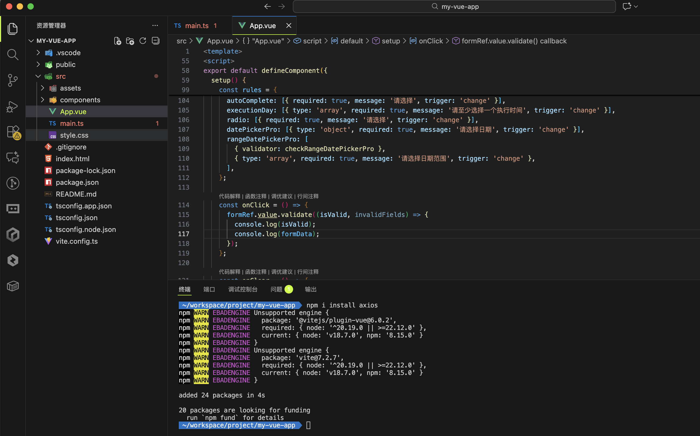Click the 代码解释 code lens above onClick

(229, 196)
